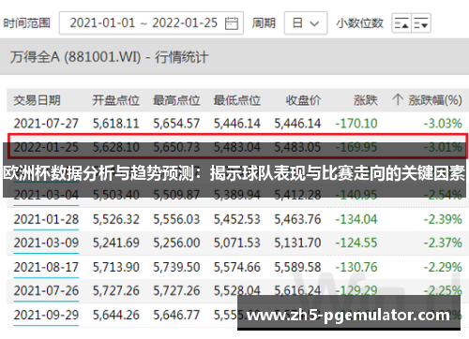469x339 pixels.
Task: Click the 涨跌 column header
Action: [x=366, y=100]
